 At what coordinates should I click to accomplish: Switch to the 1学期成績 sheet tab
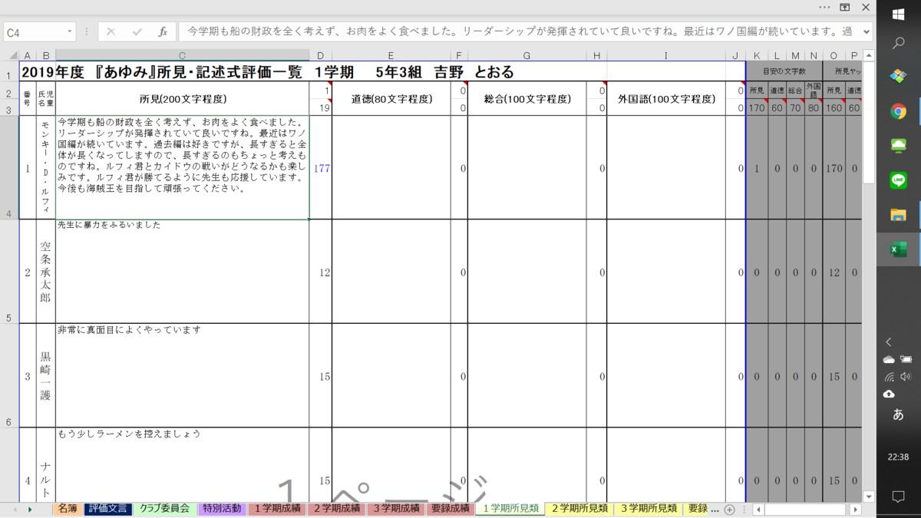pos(278,509)
